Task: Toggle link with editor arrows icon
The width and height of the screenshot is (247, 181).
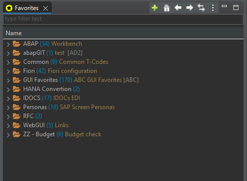Action: point(201,8)
